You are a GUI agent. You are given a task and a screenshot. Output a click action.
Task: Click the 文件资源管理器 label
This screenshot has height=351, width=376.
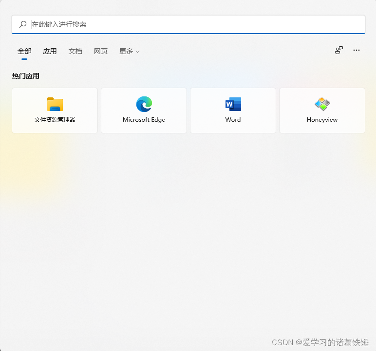point(55,120)
